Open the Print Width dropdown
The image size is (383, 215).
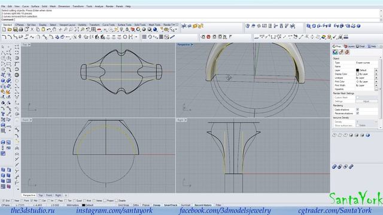(x=376, y=85)
